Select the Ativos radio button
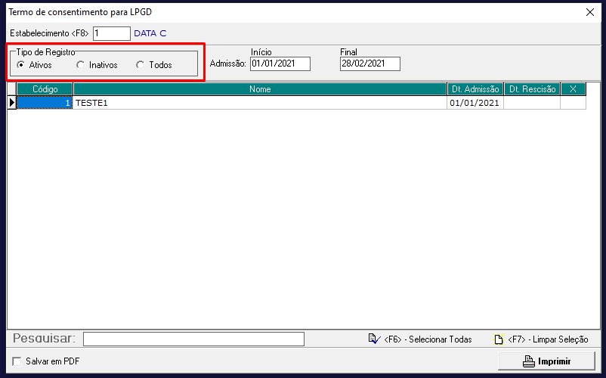The height and width of the screenshot is (378, 606). (x=21, y=65)
